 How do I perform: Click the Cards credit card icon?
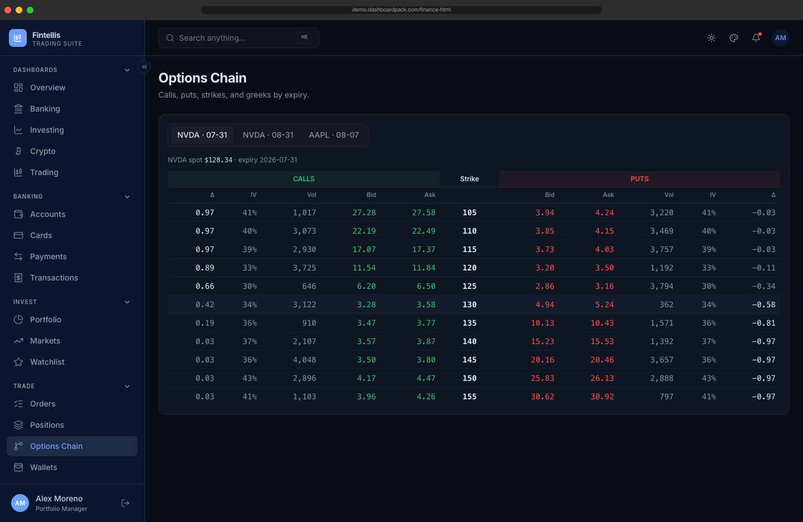(18, 235)
